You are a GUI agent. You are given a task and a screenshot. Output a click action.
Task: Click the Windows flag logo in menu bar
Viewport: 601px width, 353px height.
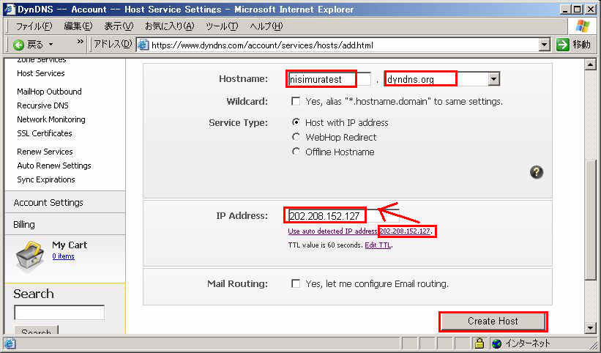point(583,26)
